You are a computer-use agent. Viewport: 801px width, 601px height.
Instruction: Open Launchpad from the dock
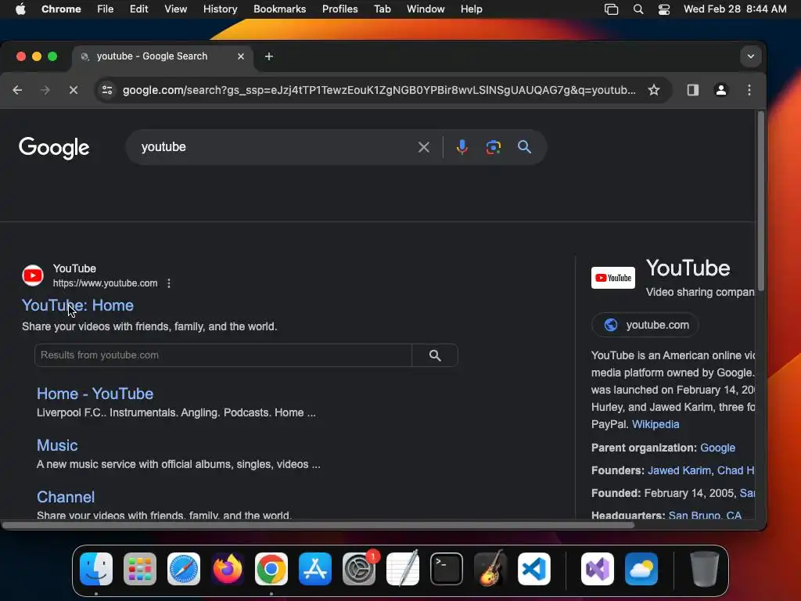pos(140,569)
